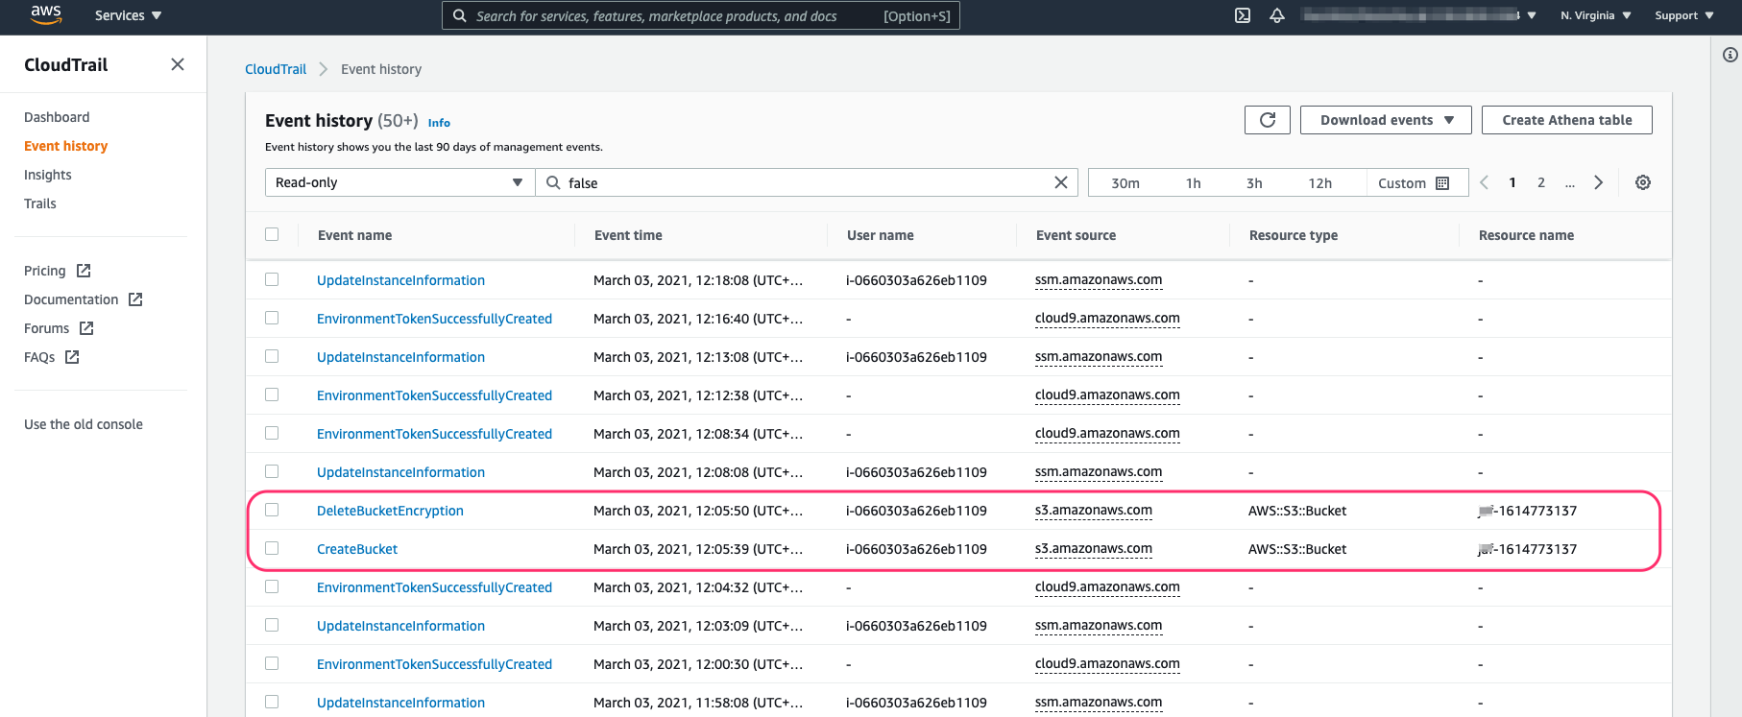Screen dimensions: 1742x717
Task: Select Event history in sidebar
Action: (x=65, y=146)
